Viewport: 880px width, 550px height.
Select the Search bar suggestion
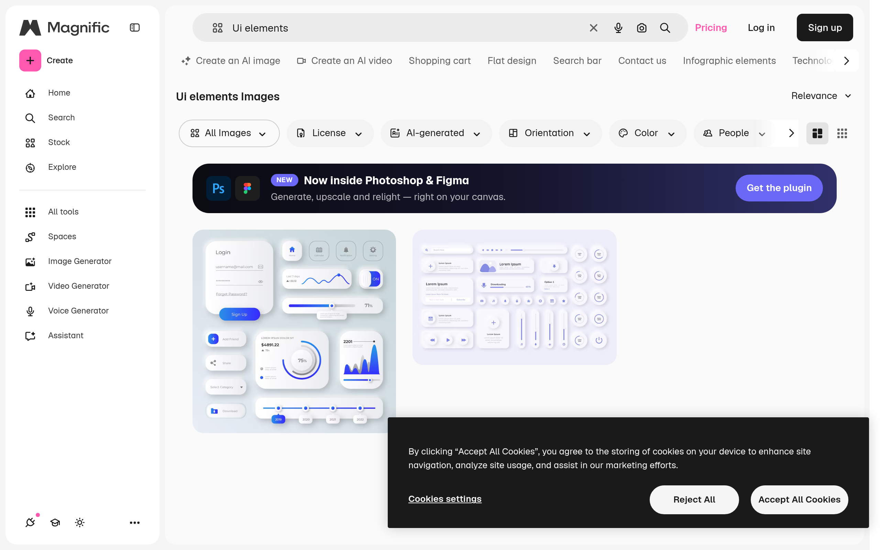[577, 61]
